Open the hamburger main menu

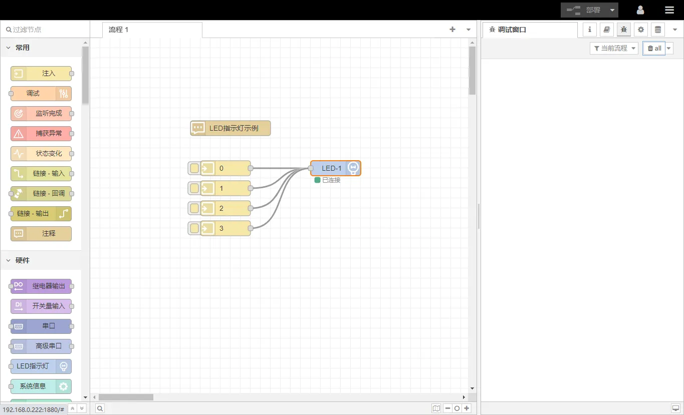point(669,10)
